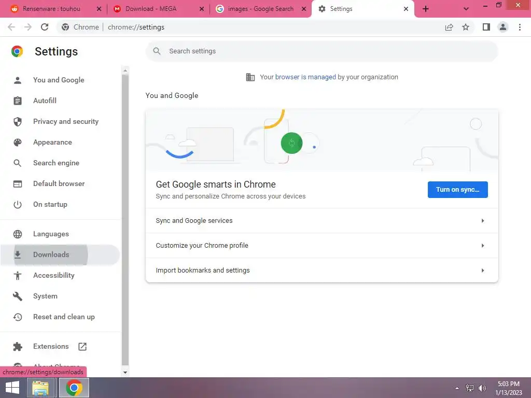This screenshot has width=531, height=398.
Task: Click the volume speaker tray icon
Action: click(482, 388)
